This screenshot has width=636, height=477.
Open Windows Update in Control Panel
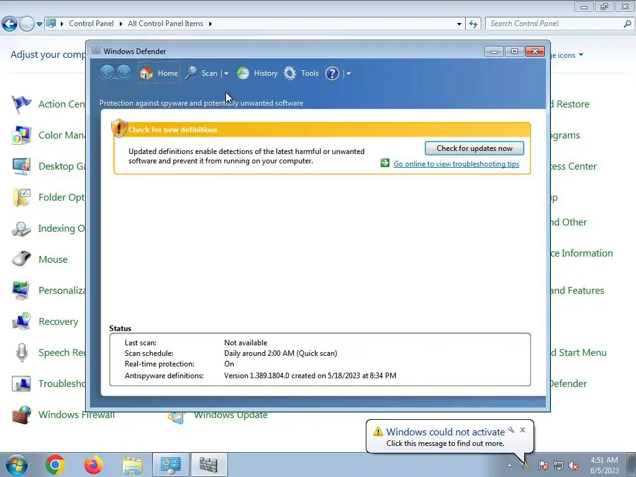pyautogui.click(x=230, y=416)
